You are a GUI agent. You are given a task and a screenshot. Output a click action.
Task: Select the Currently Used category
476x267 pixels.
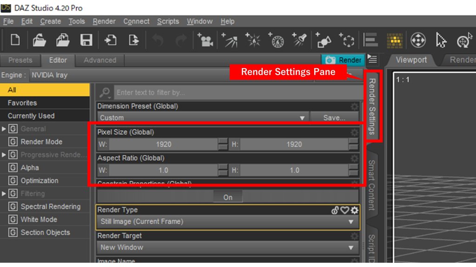pyautogui.click(x=45, y=116)
